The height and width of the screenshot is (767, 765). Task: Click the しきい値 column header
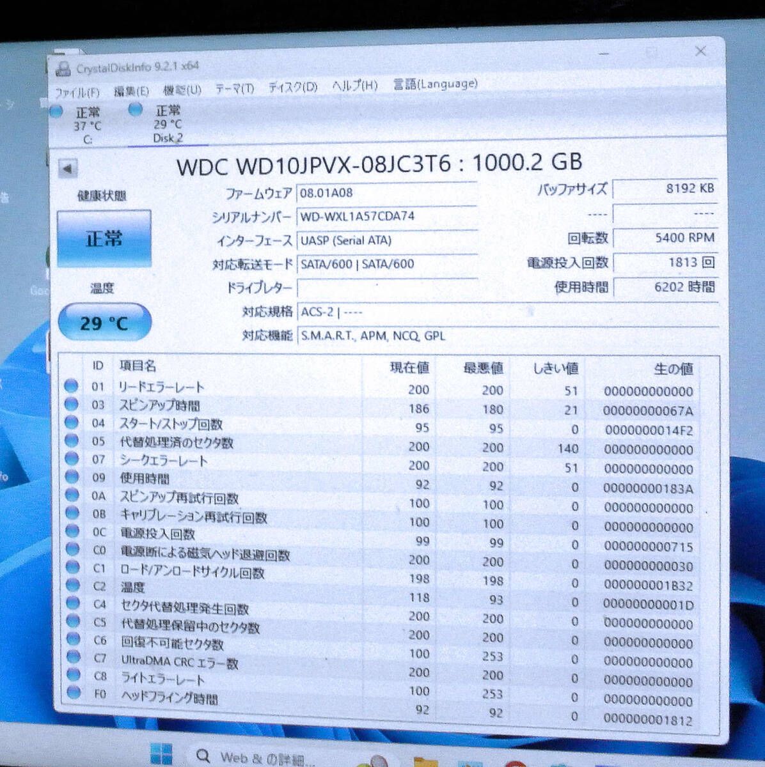coord(556,369)
